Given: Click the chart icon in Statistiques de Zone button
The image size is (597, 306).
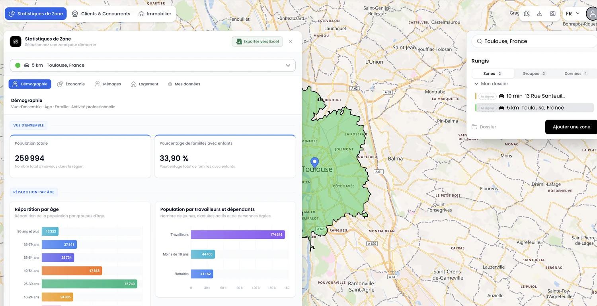Looking at the screenshot, I should [x=12, y=14].
